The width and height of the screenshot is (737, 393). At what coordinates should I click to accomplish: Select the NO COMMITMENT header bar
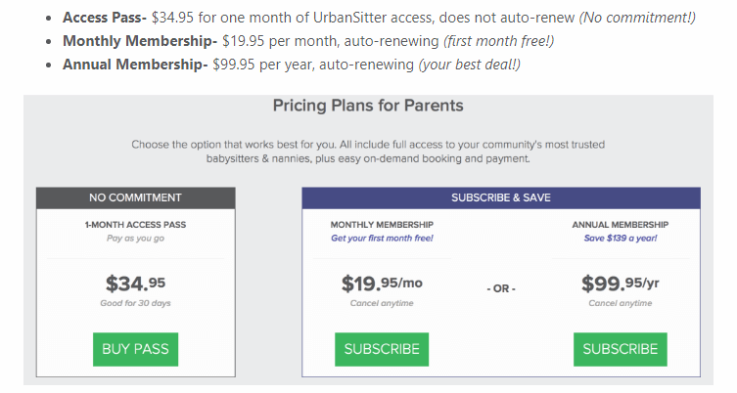[136, 198]
